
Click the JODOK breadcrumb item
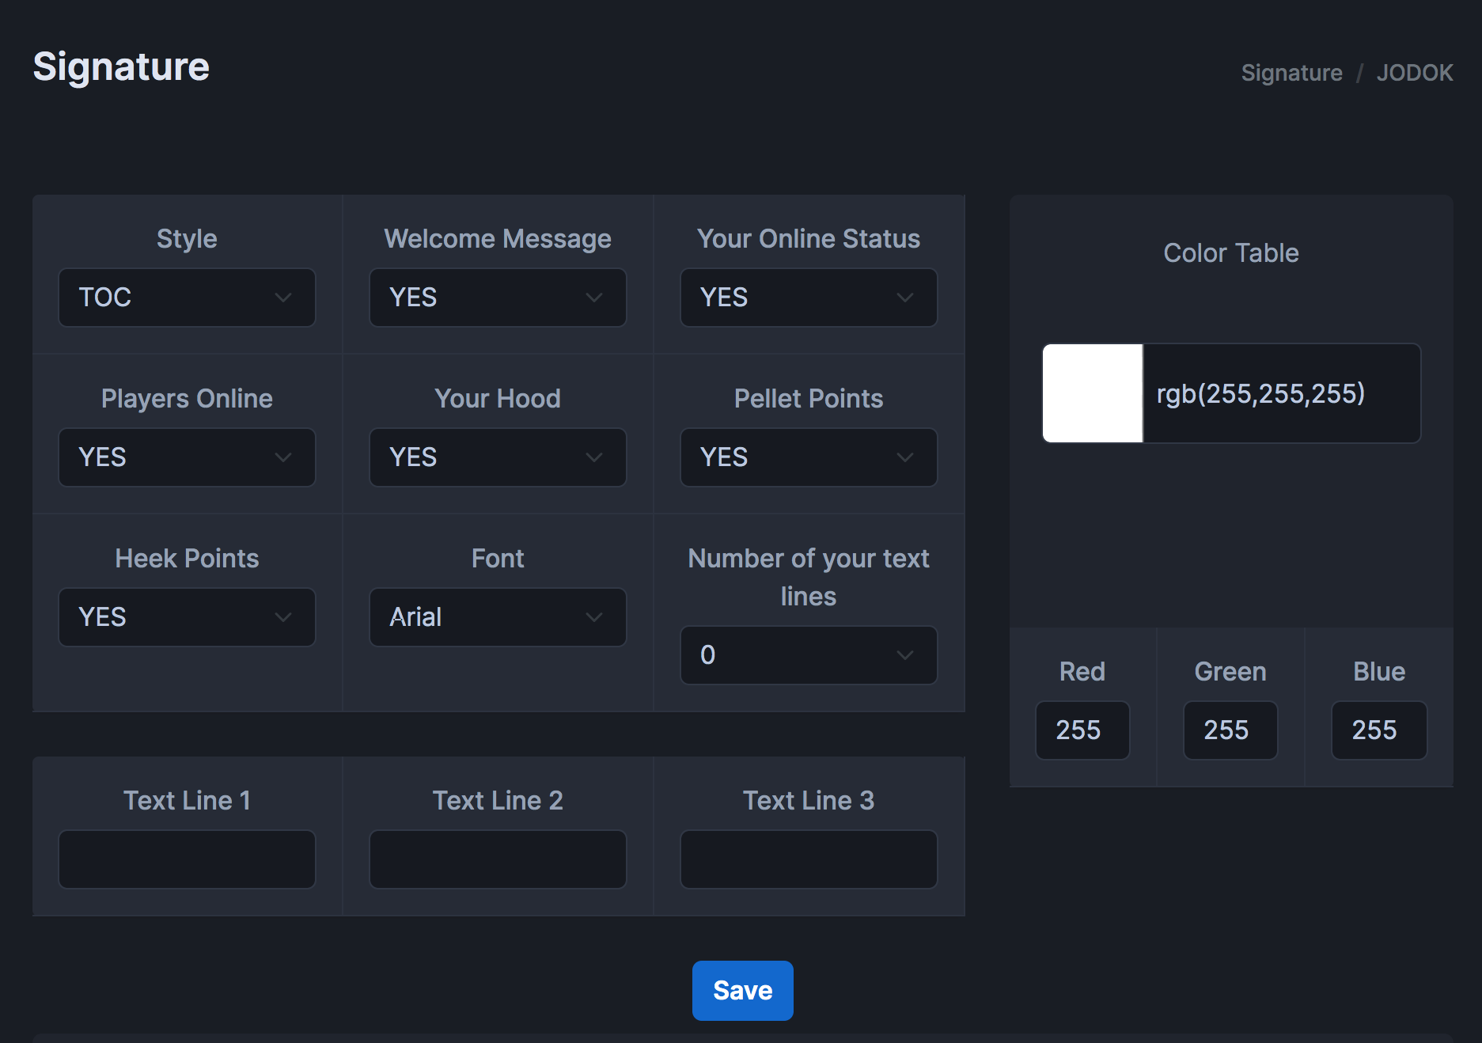coord(1414,73)
